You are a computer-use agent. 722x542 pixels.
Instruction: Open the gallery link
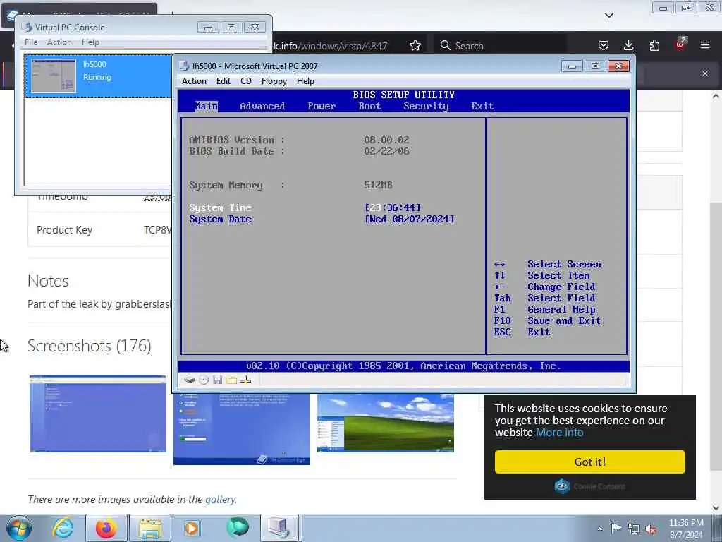220,500
